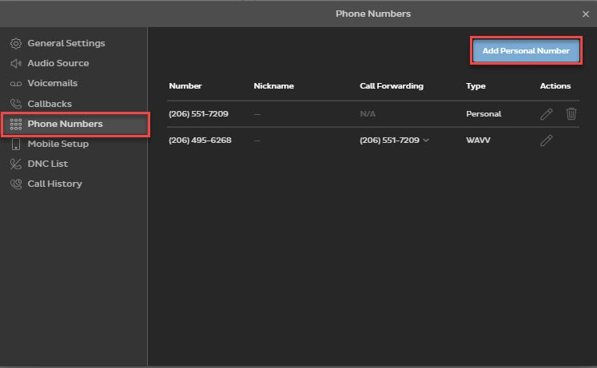Edit the (206) 495-6268 WAVV number
The image size is (597, 368).
click(546, 140)
